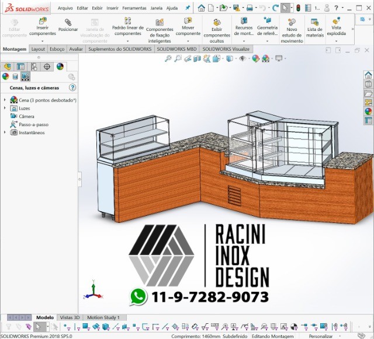Open DimXpertManager crosshair tab
The image size is (374, 339).
47,67
